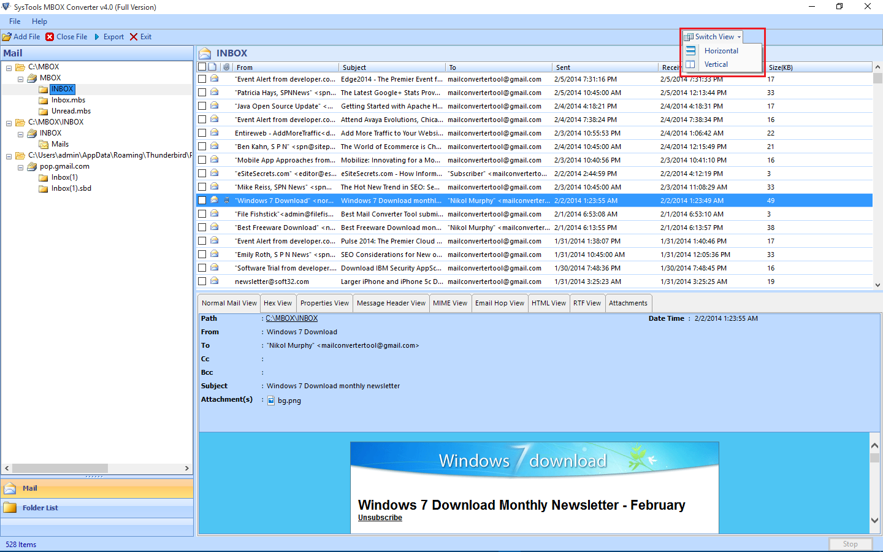Click the Unread.mbs folder icon
Viewport: 883px width, 552px height.
[44, 111]
